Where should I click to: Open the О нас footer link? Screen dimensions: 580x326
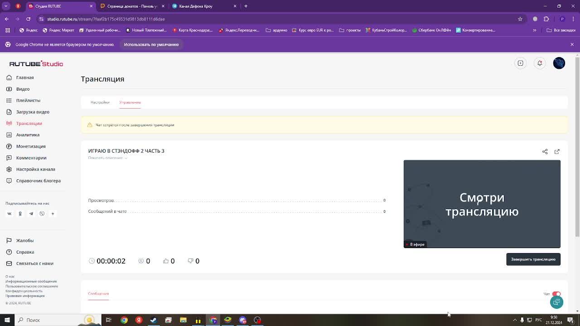(10, 277)
